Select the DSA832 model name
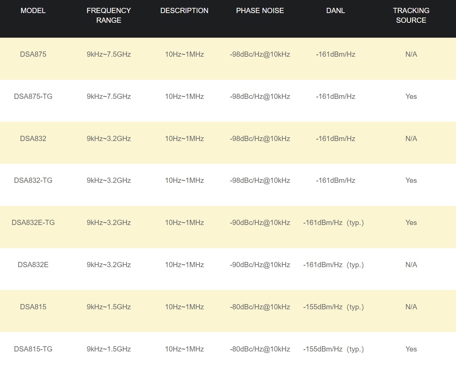This screenshot has width=456, height=369. pos(33,139)
